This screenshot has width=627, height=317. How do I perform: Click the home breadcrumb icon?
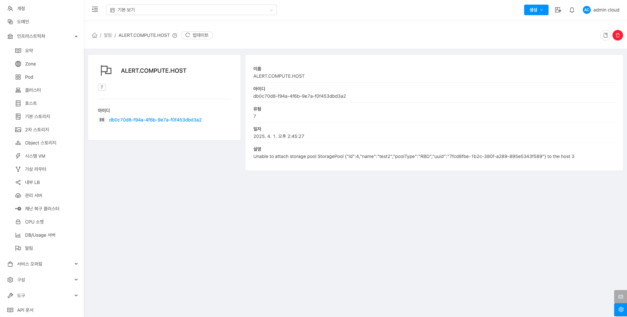pos(95,35)
